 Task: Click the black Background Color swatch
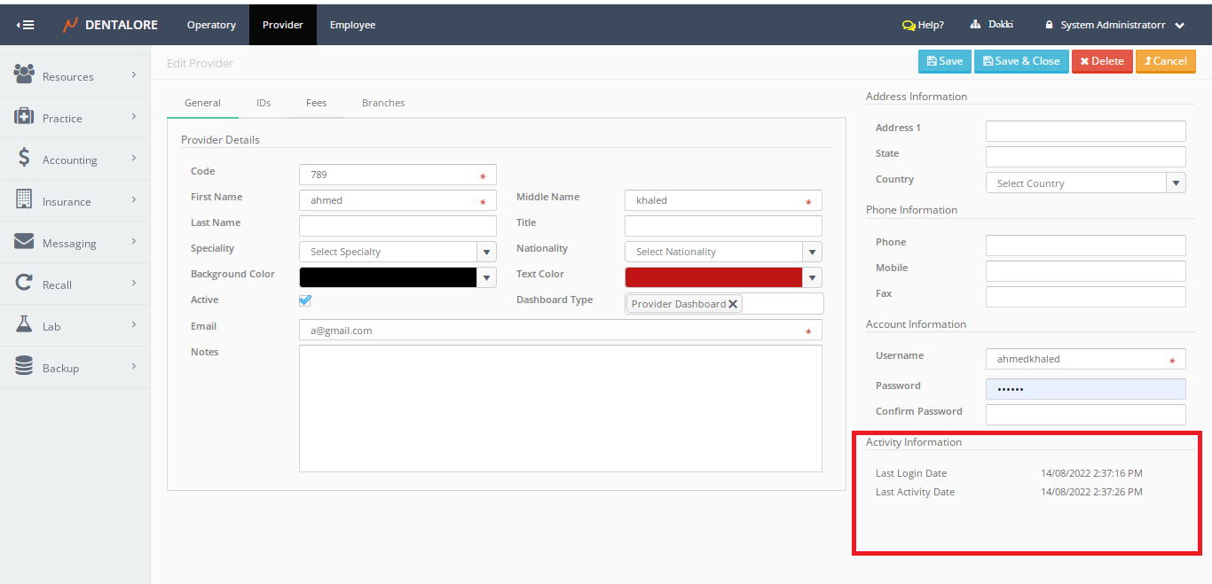388,277
